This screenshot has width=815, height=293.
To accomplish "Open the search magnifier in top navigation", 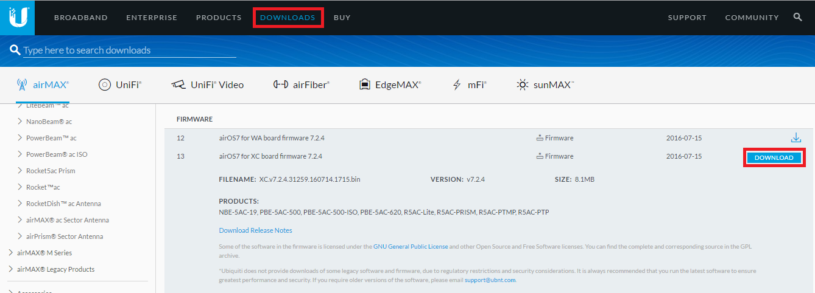I will click(798, 17).
